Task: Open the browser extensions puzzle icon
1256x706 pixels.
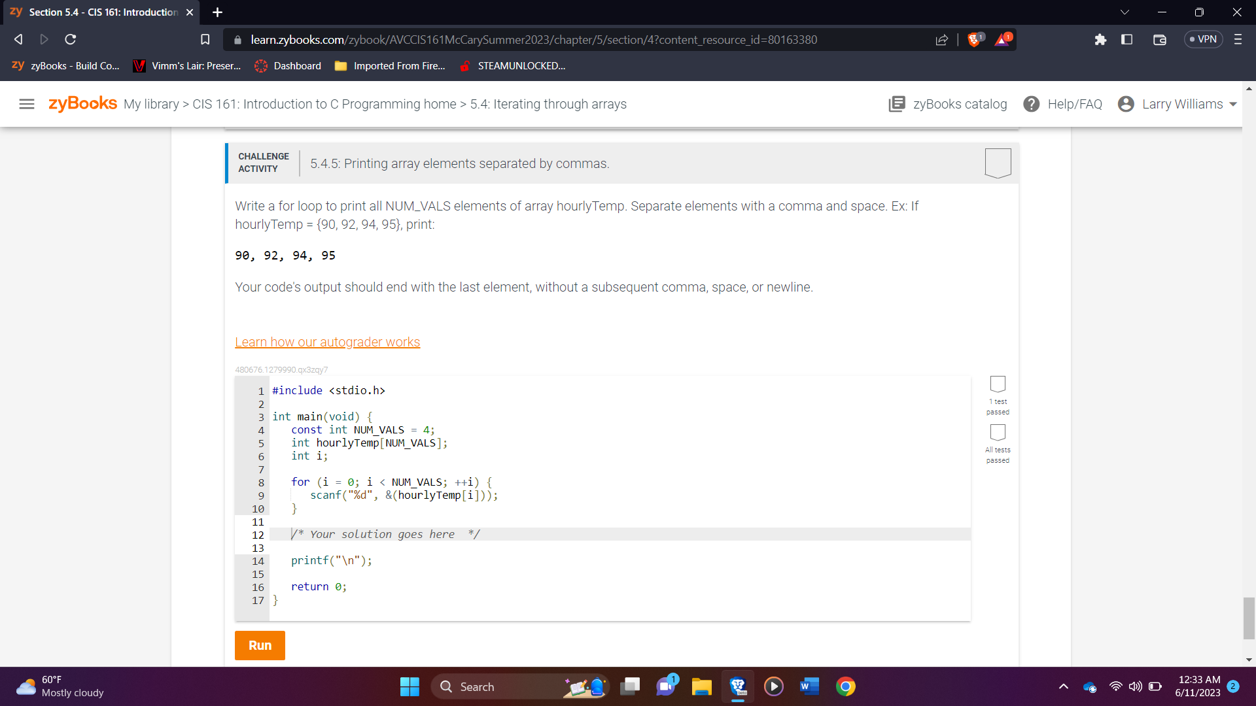Action: [x=1100, y=40]
